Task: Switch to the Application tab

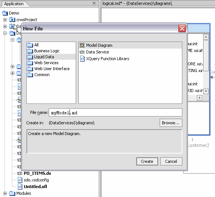Action: click(x=14, y=4)
